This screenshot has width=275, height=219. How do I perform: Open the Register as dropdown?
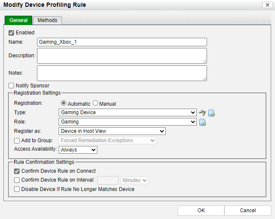(112, 131)
